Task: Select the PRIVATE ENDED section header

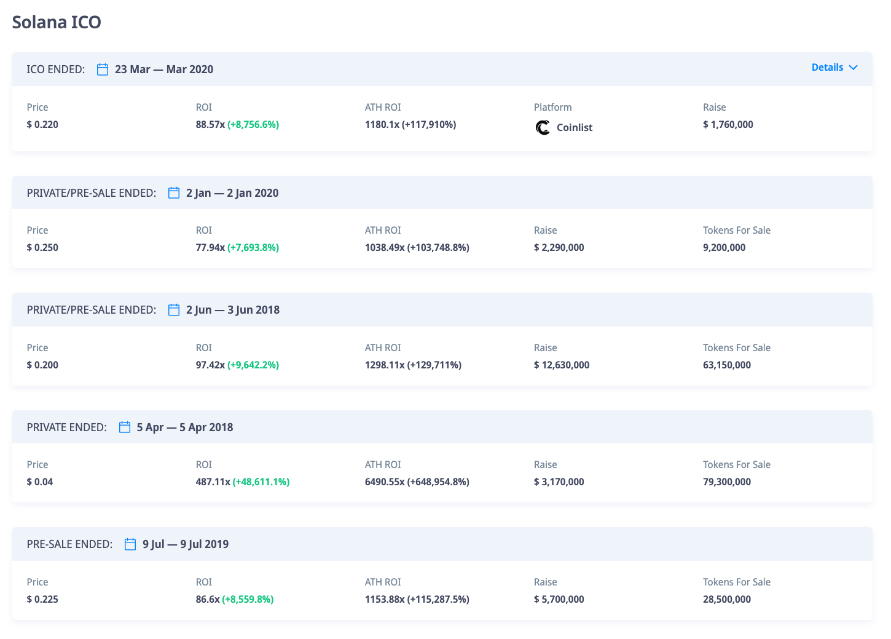Action: coord(67,427)
